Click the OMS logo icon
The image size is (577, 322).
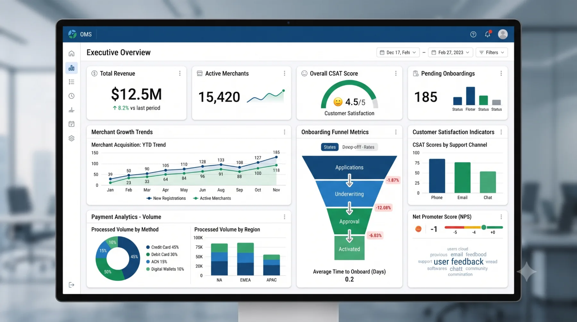click(x=72, y=34)
